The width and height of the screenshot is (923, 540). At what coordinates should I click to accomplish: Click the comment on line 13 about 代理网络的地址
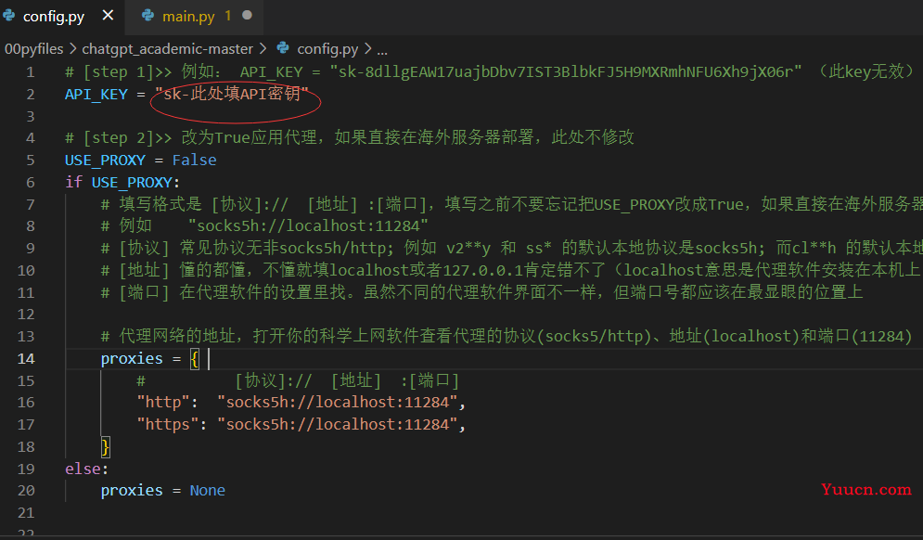click(506, 336)
